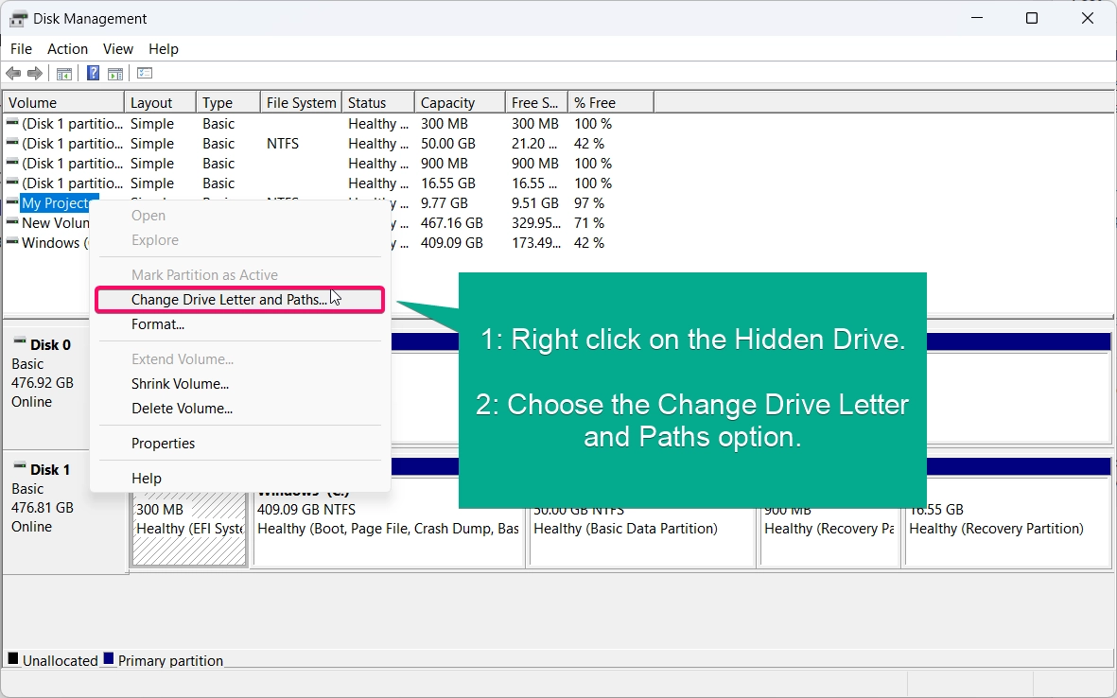Click the 97 % free cell
Image resolution: width=1117 pixels, height=698 pixels.
pos(589,203)
